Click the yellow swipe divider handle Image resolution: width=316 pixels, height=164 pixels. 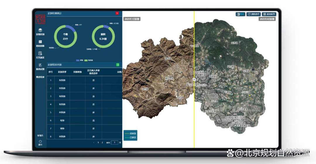194,79
